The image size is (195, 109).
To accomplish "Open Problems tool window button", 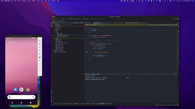I will 70,104.
